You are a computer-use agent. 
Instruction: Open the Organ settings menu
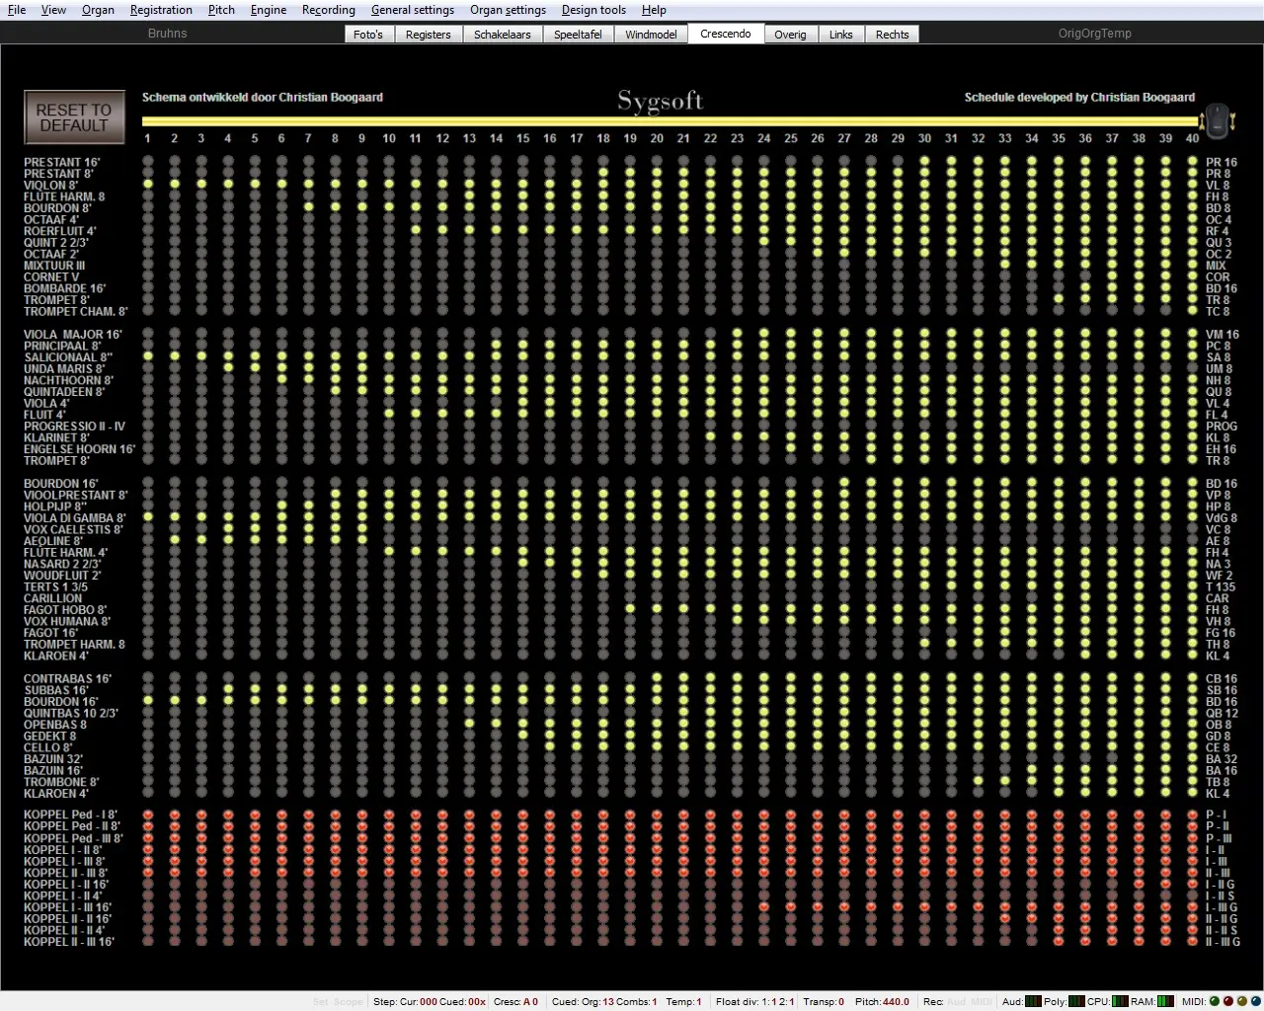point(508,10)
